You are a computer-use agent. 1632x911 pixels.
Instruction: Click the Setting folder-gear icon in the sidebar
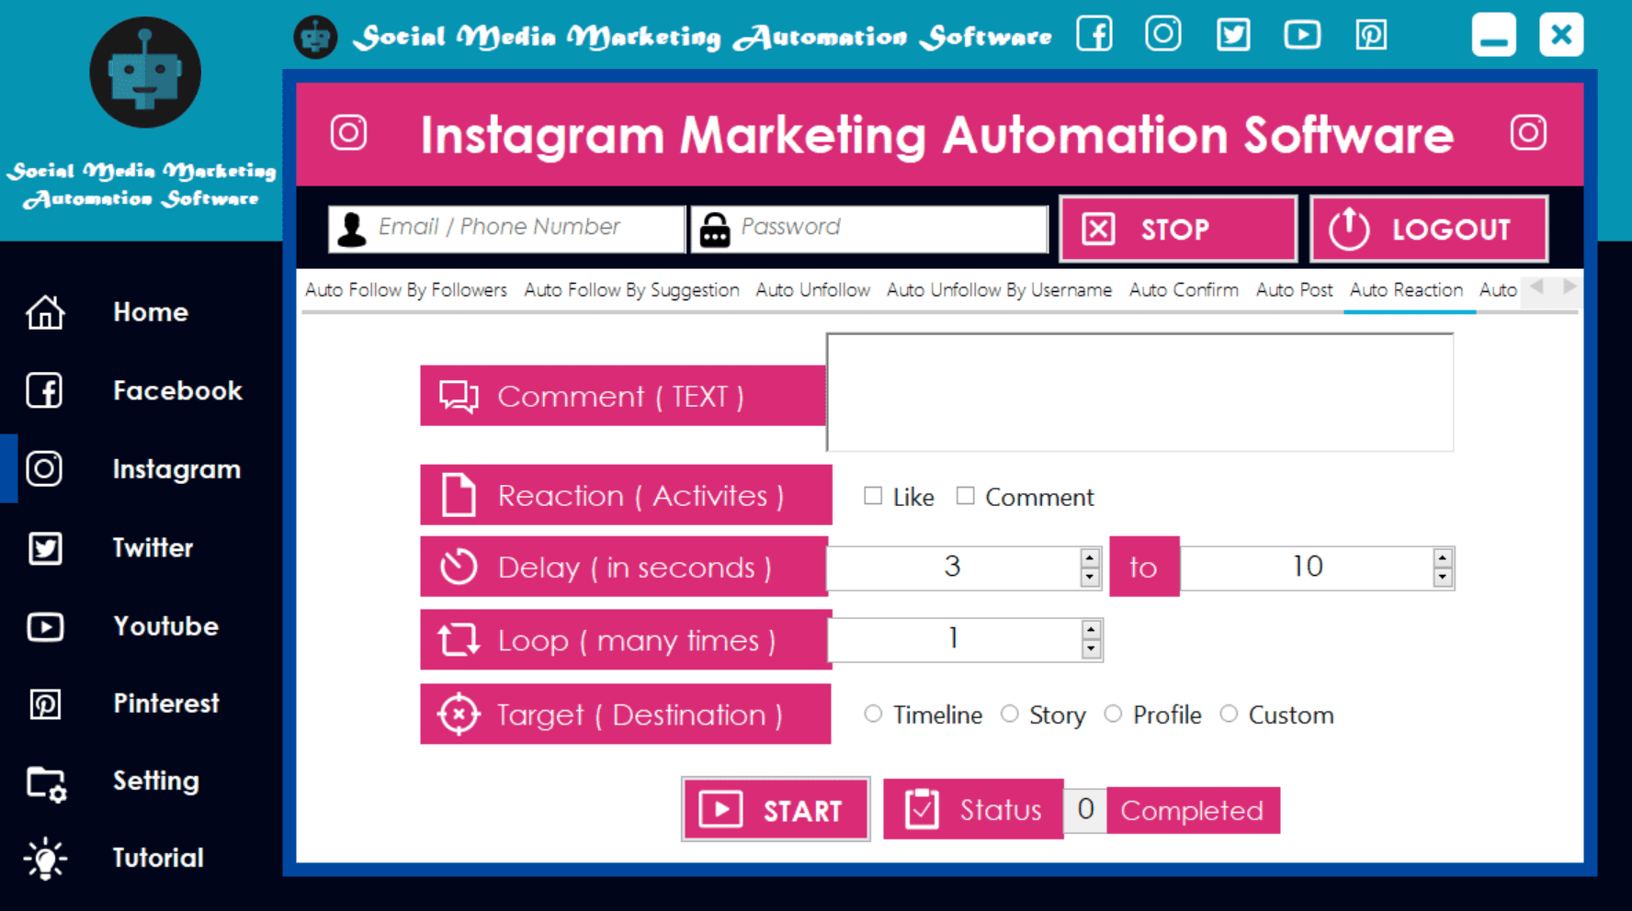[x=46, y=783]
